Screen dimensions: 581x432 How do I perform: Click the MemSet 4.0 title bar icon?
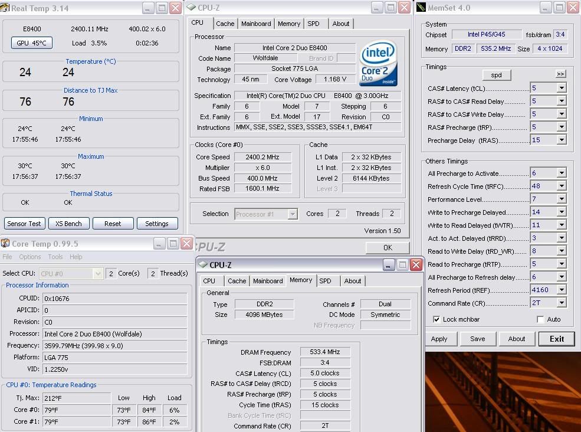click(x=421, y=8)
